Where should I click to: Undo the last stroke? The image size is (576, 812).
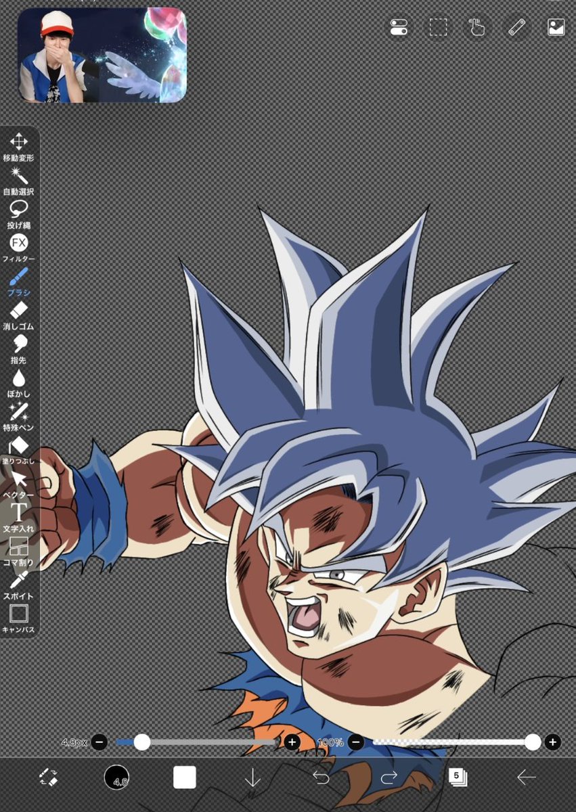pos(321,777)
